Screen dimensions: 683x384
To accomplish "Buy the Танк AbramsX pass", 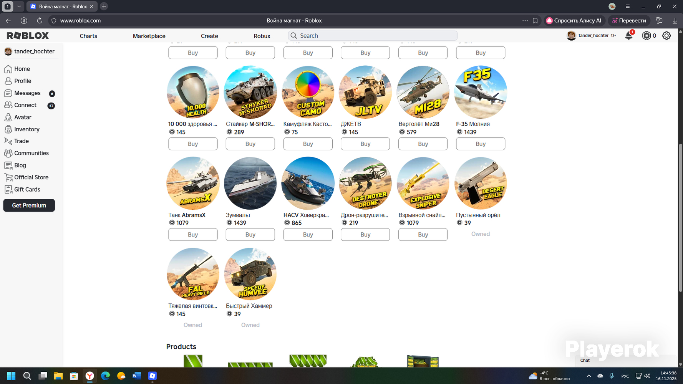I will pyautogui.click(x=193, y=235).
